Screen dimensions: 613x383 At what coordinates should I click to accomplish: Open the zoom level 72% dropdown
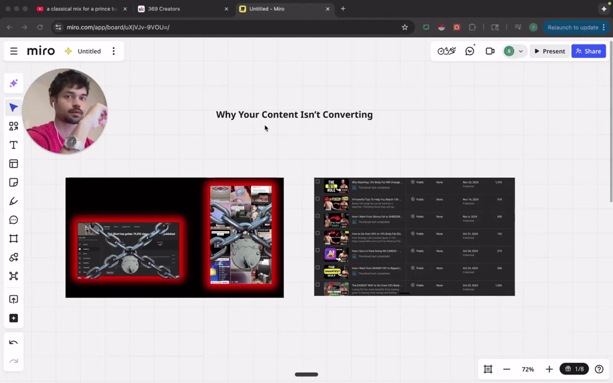coord(527,369)
